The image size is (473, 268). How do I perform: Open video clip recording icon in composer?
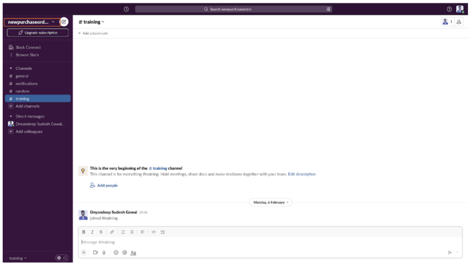point(96,252)
